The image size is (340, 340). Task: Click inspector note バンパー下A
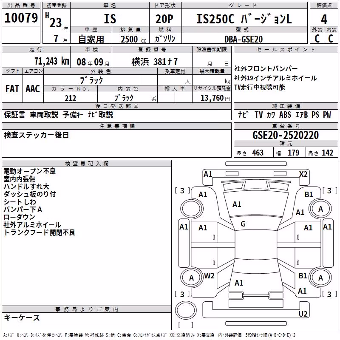coord(23,210)
